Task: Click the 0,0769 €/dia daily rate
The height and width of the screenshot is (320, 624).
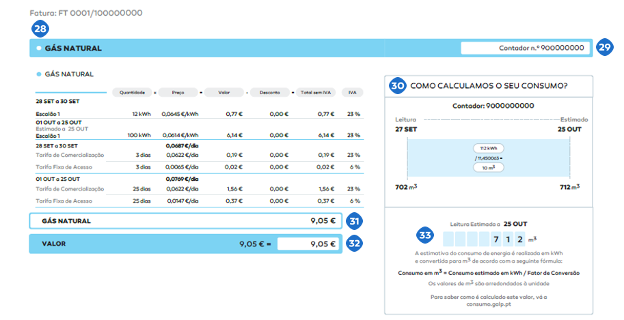Action: pyautogui.click(x=182, y=179)
